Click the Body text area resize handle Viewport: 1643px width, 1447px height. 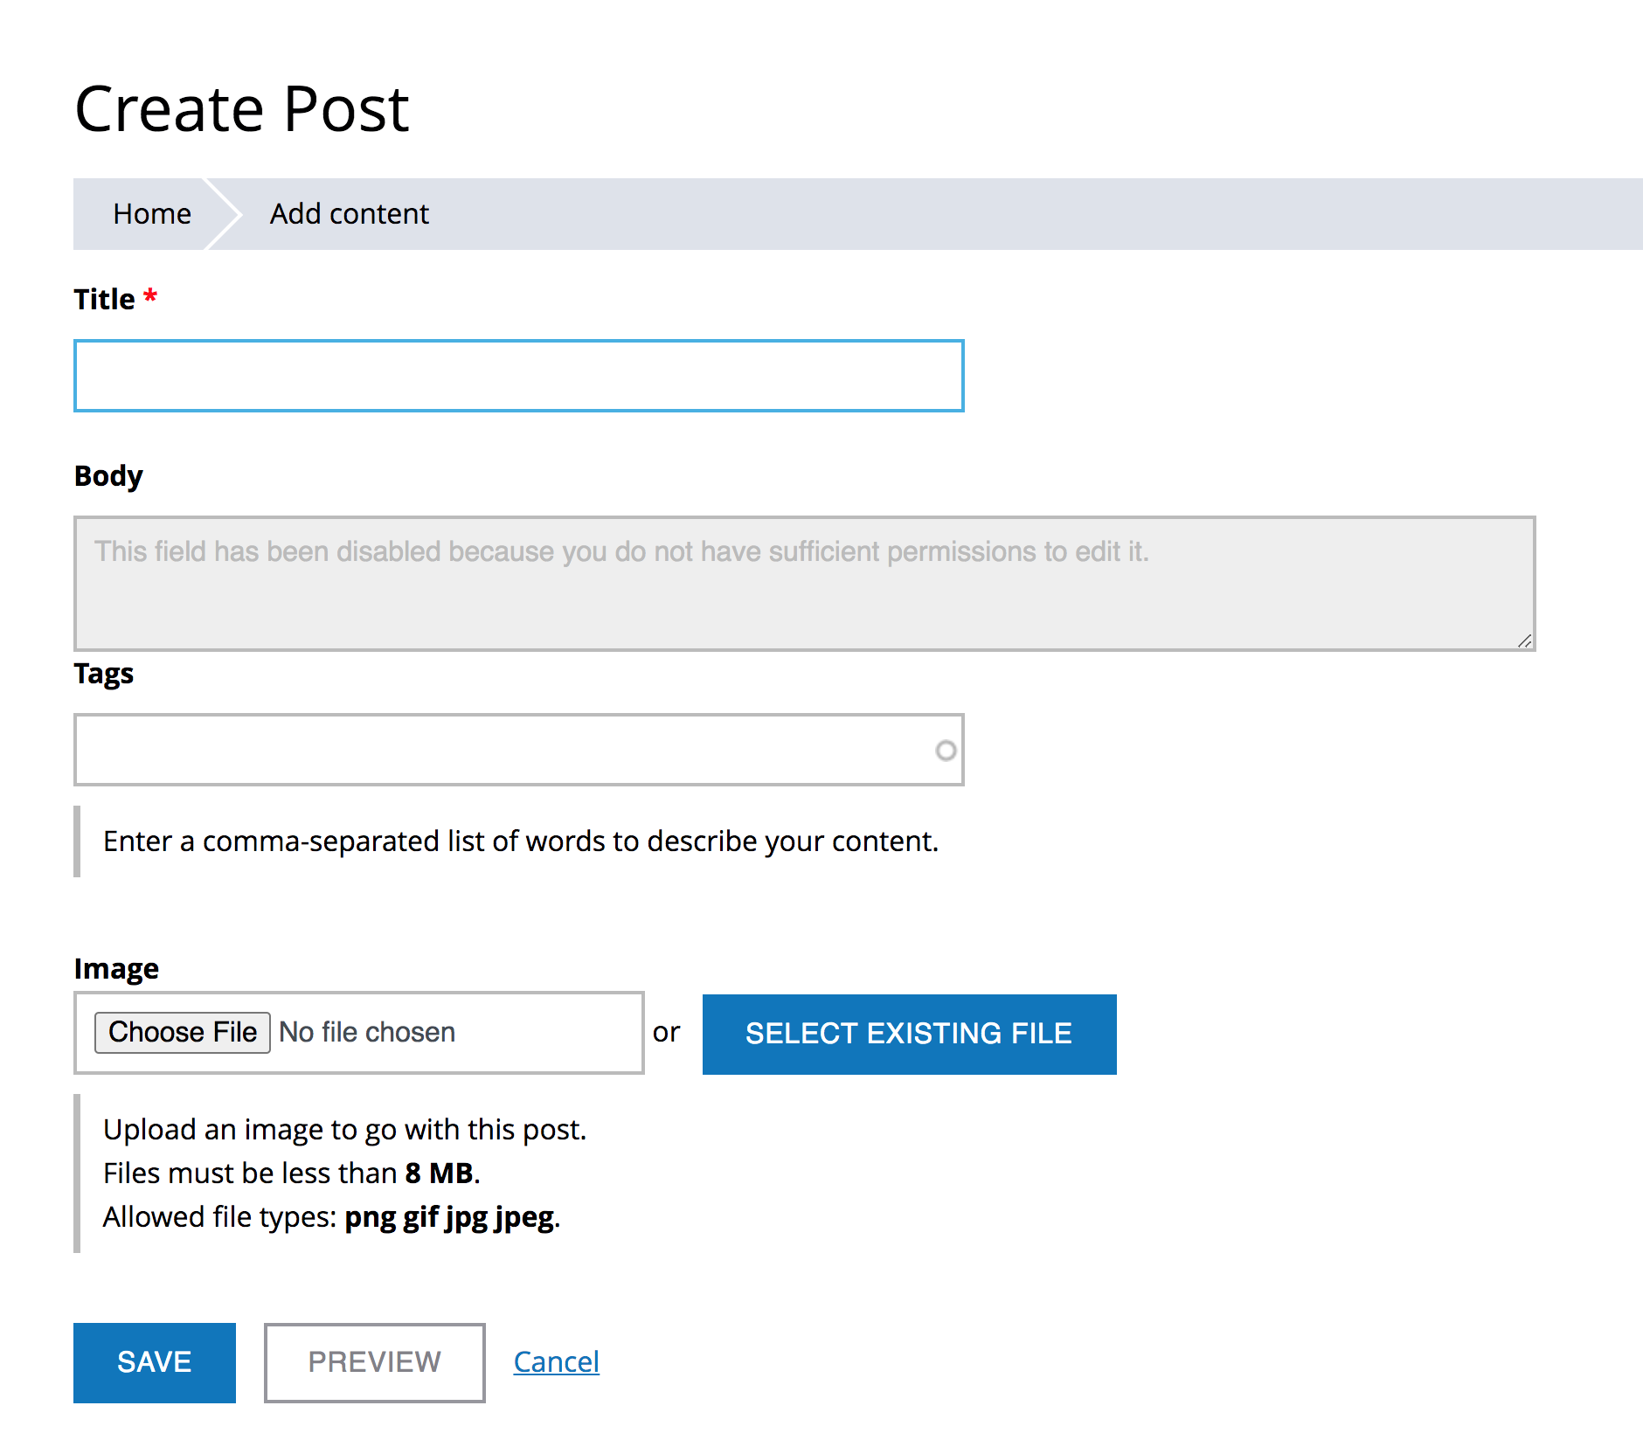point(1524,640)
